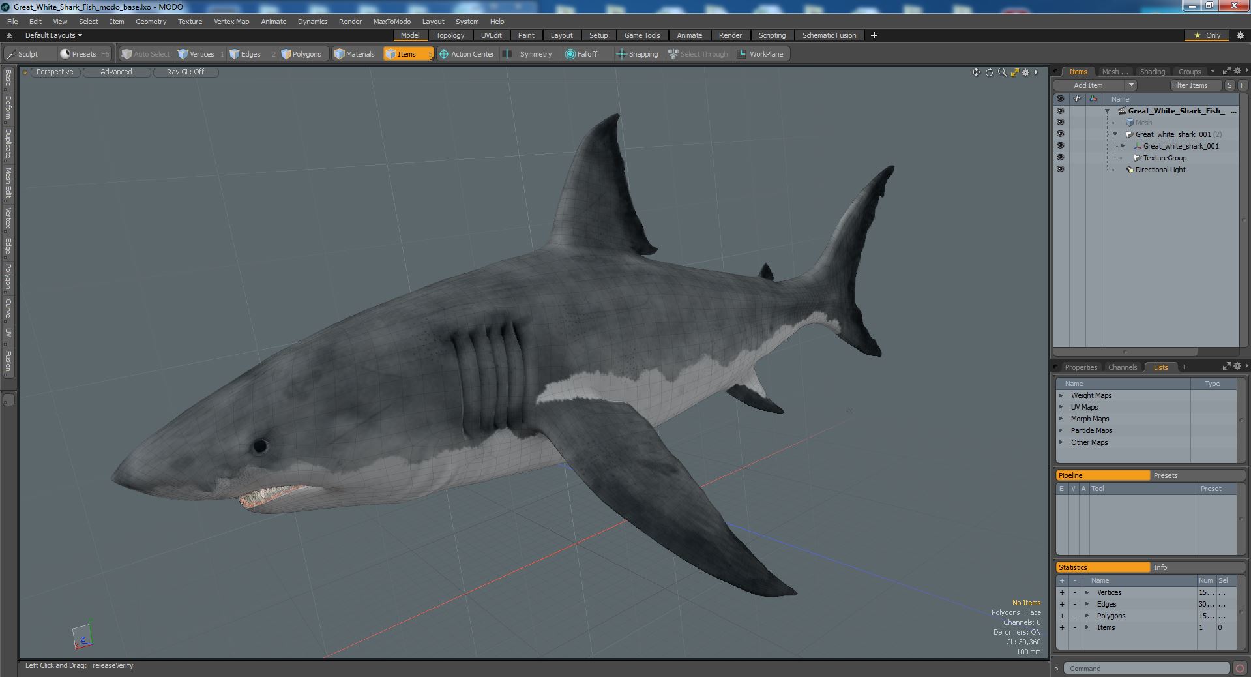Hide the Great_White_Shark_Fish scene item

pyautogui.click(x=1060, y=111)
